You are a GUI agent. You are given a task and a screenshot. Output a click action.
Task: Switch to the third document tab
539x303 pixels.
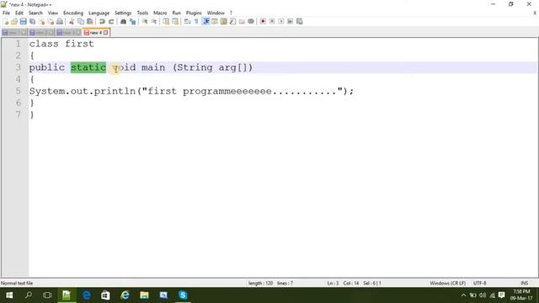coord(69,33)
